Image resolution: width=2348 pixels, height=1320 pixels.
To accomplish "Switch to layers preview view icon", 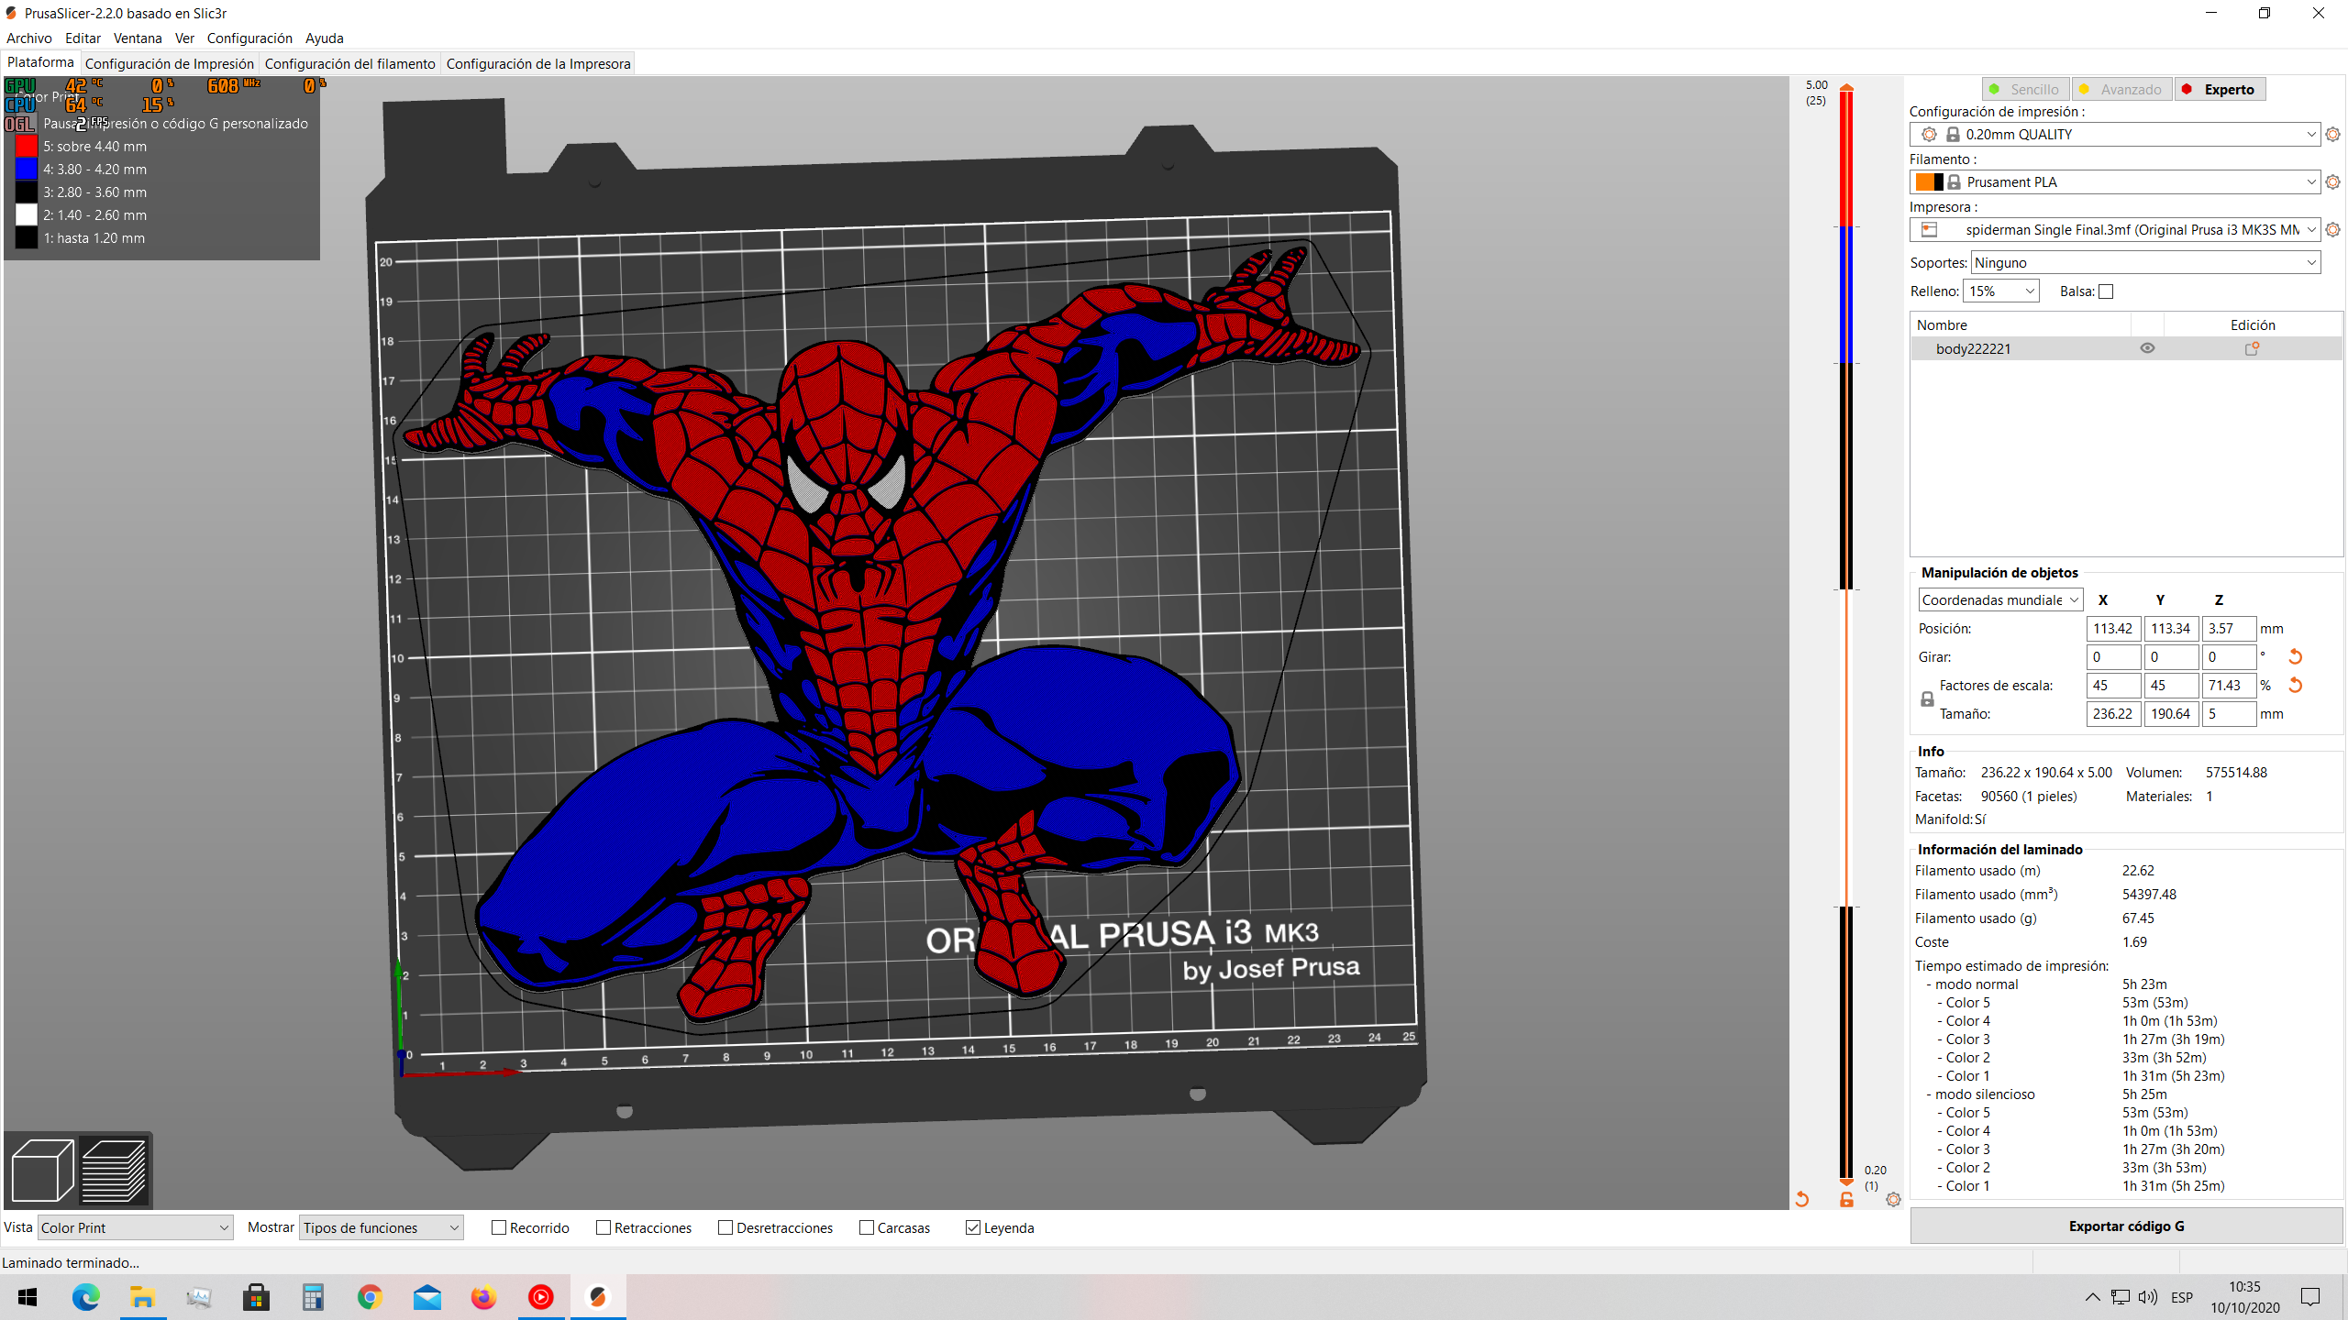I will pyautogui.click(x=115, y=1170).
